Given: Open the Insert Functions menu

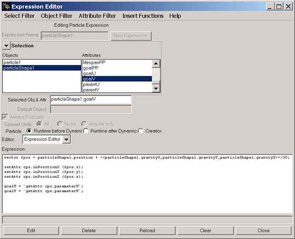Looking at the screenshot, I should [x=143, y=16].
